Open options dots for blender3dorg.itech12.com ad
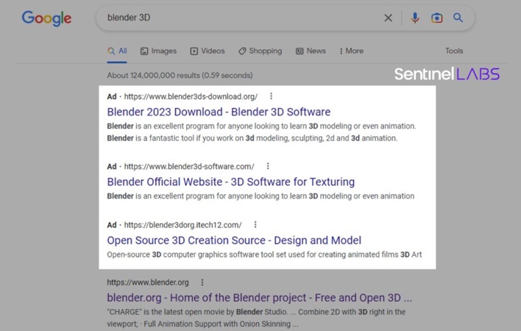The height and width of the screenshot is (331, 521). 255,224
